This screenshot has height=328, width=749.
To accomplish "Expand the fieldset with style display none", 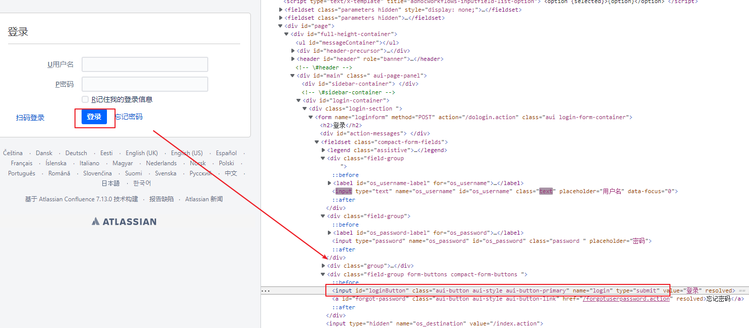I will 281,10.
